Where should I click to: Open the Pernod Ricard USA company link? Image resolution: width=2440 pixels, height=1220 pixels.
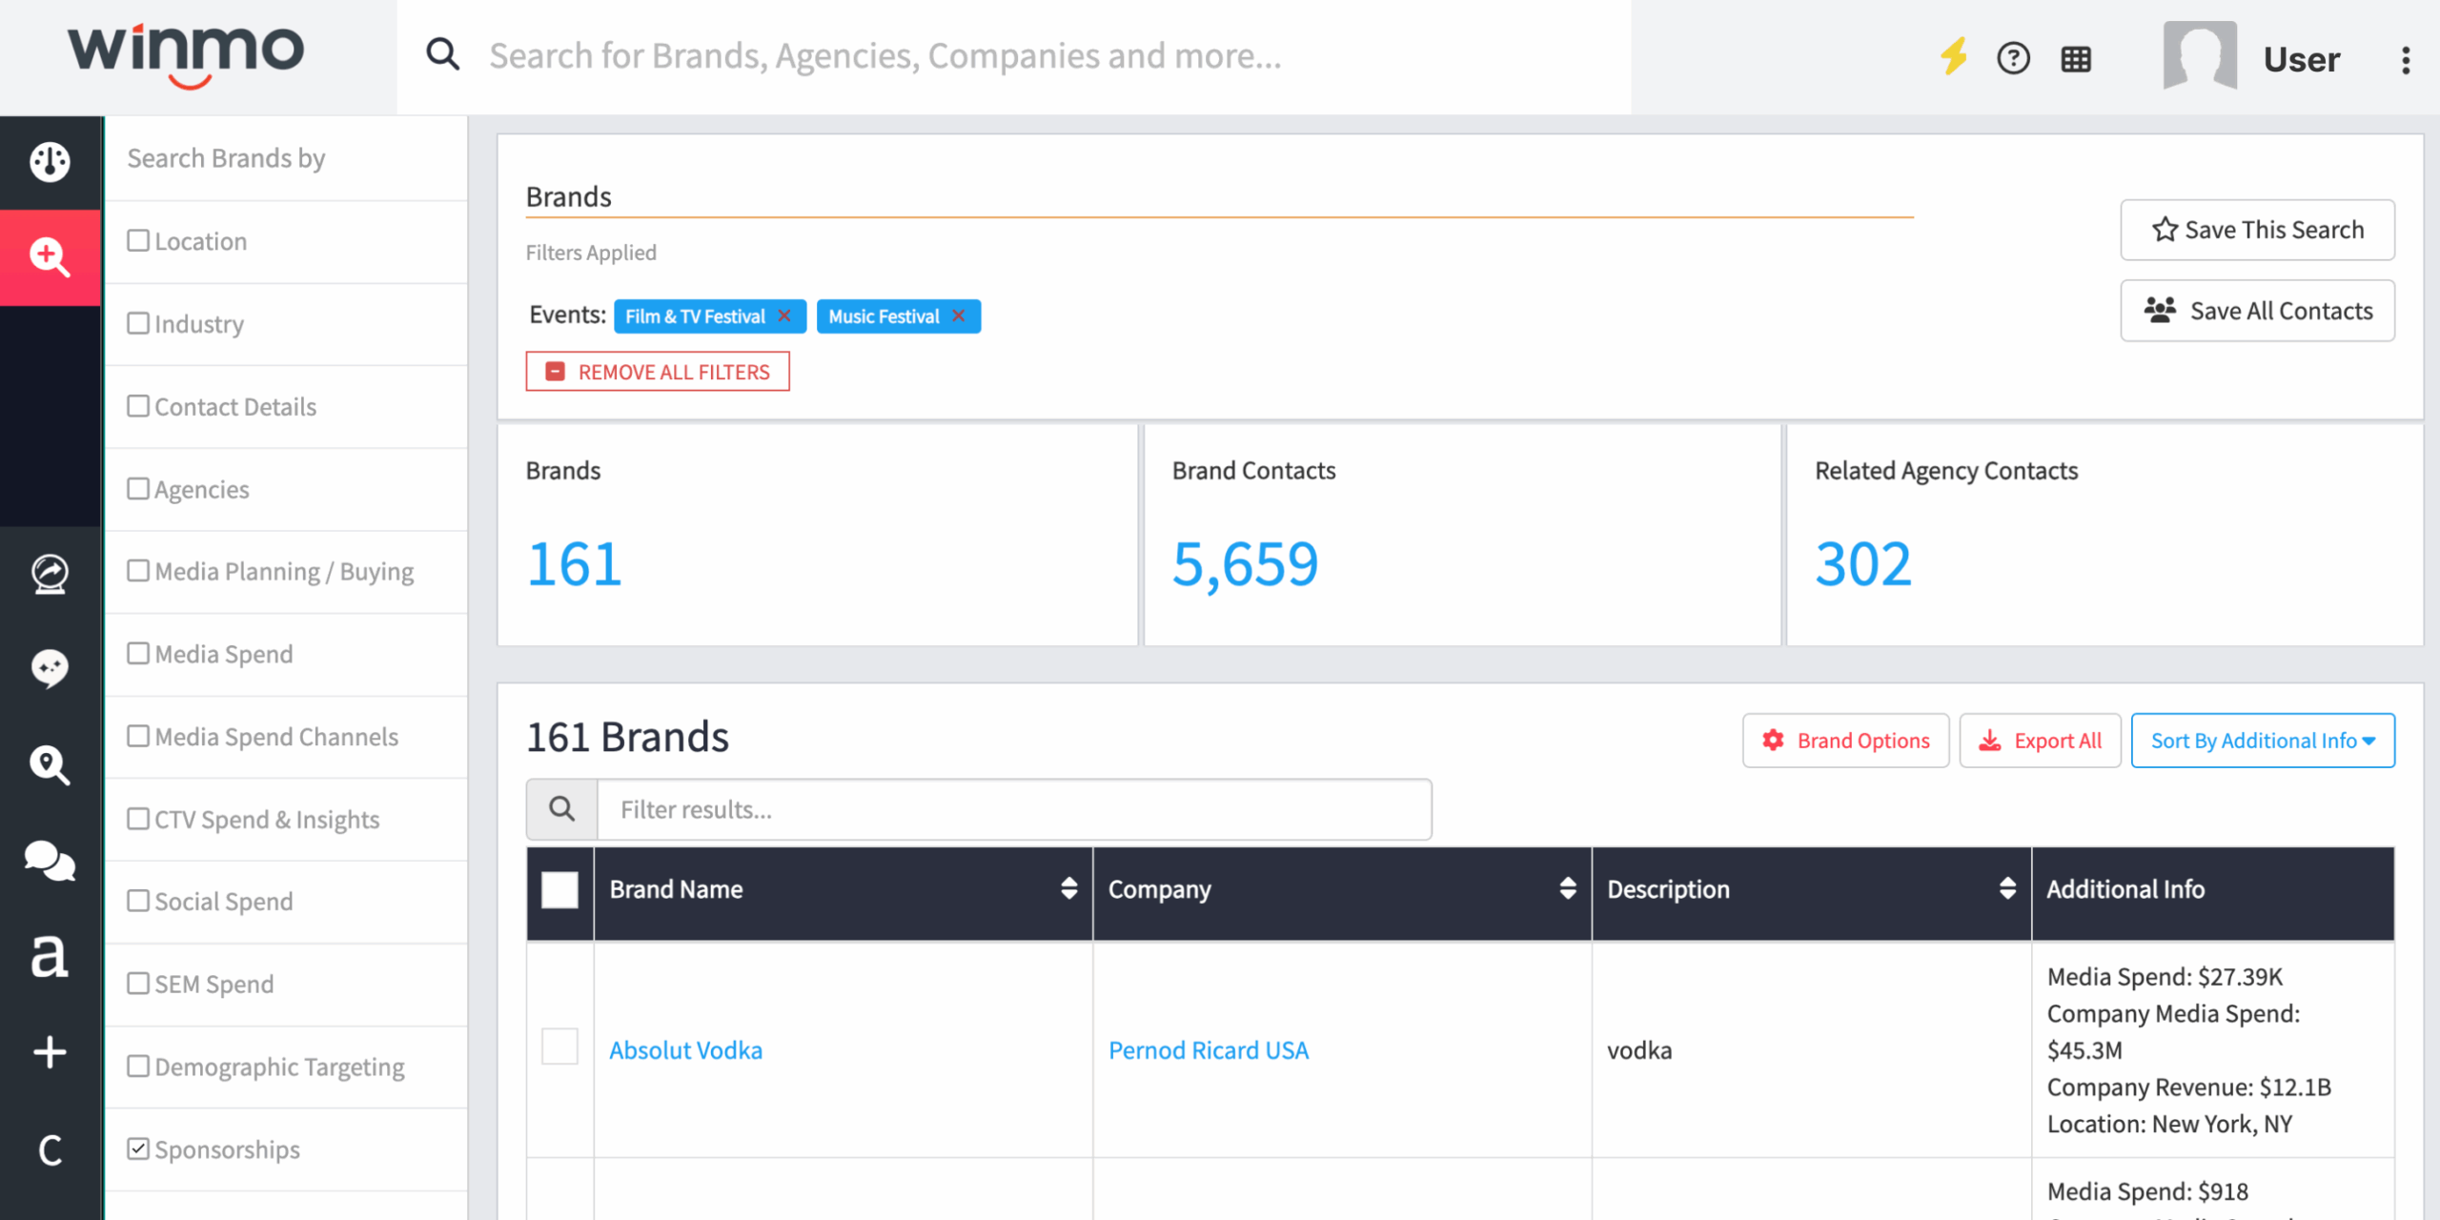coord(1209,1050)
